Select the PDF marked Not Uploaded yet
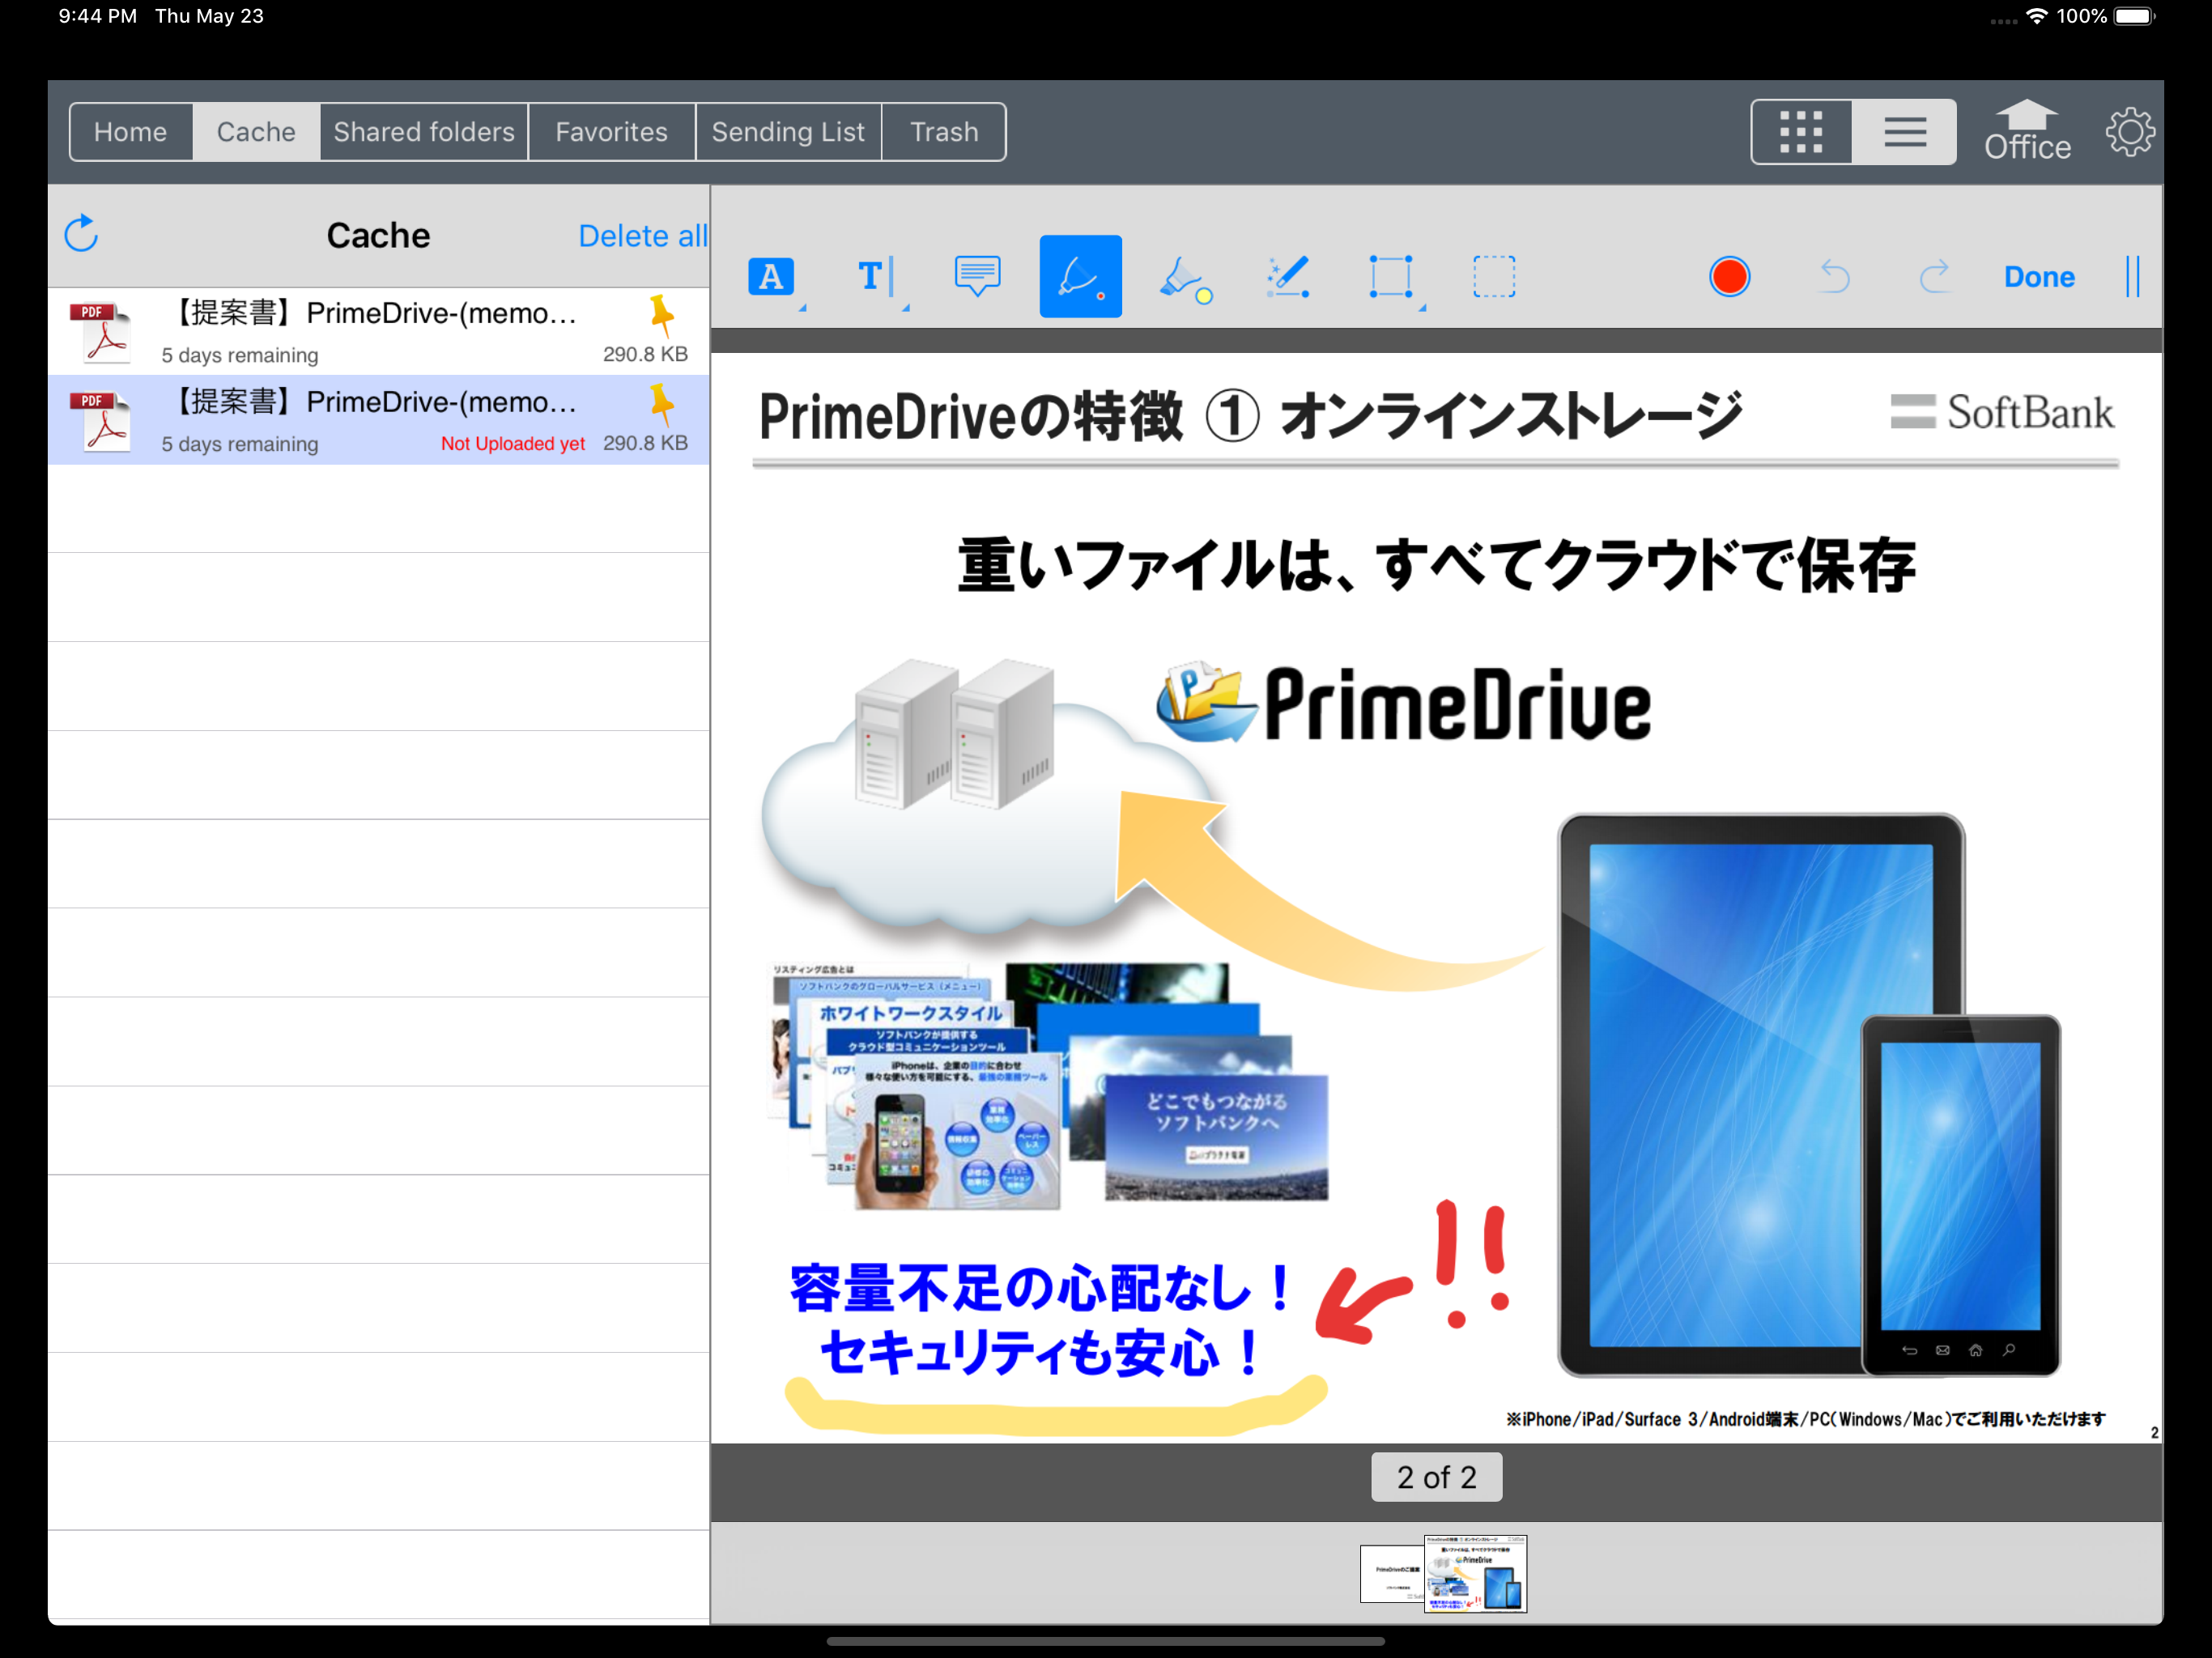The image size is (2212, 1658). 378,420
